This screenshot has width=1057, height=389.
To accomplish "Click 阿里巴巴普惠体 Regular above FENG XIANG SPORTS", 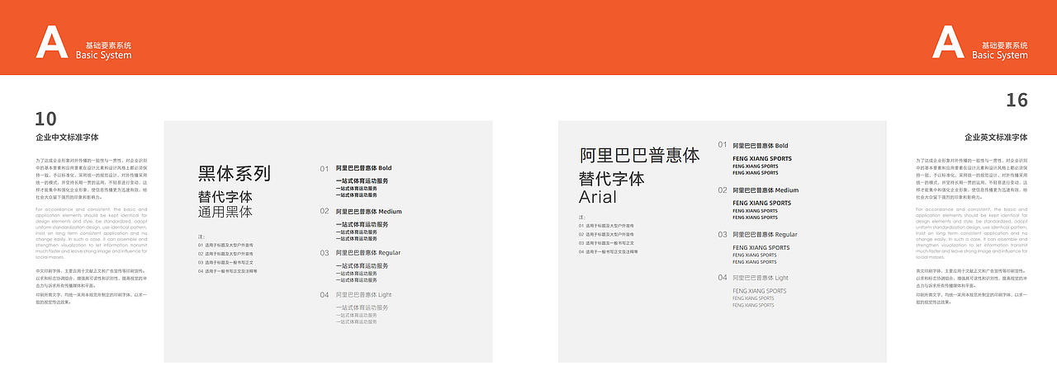I will [x=765, y=234].
